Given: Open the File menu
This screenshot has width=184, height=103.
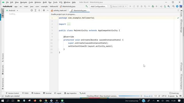Looking at the screenshot, I should point(7,2).
